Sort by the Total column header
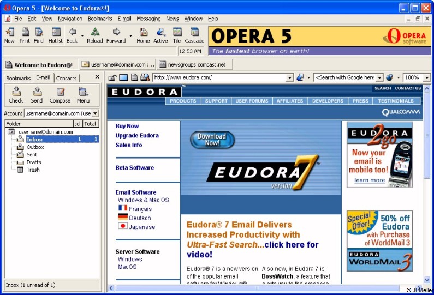This screenshot has height=295, width=434. tap(90, 124)
